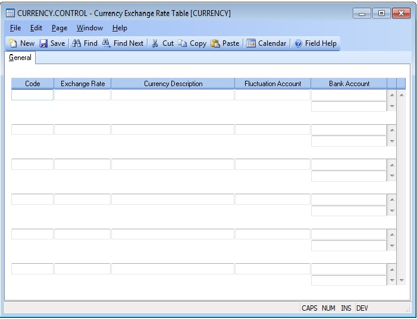
Task: Focus first row upper Bank Account field
Action: point(349,95)
